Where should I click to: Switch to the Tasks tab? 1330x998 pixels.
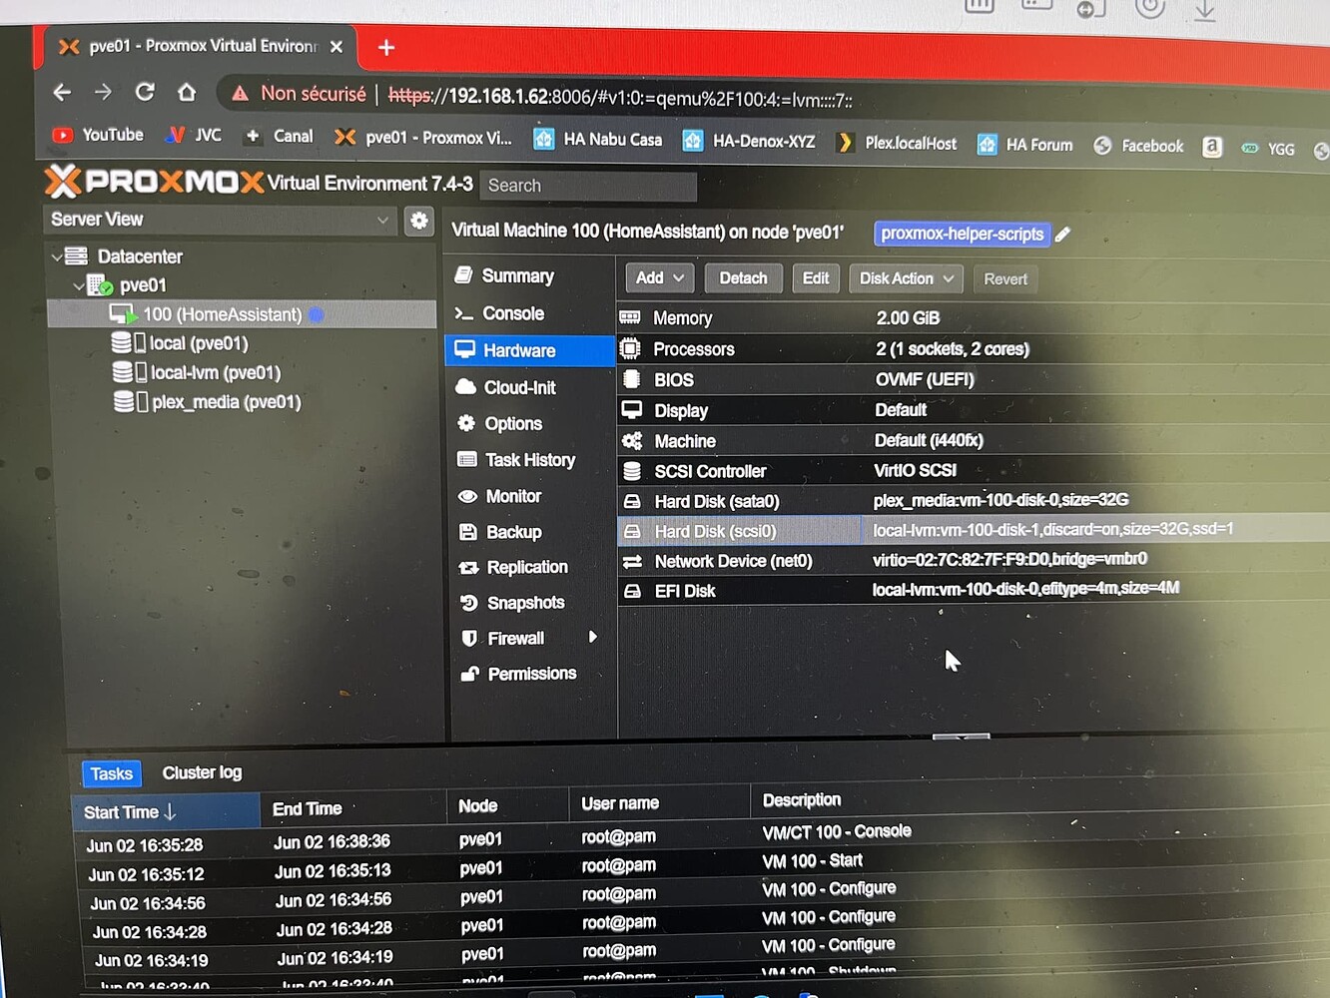coord(111,773)
